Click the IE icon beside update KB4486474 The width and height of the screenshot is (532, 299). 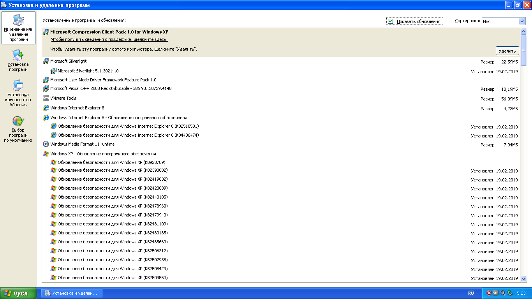pyautogui.click(x=53, y=135)
